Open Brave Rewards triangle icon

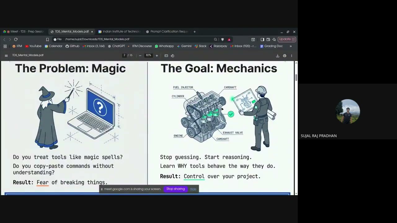pos(229,39)
